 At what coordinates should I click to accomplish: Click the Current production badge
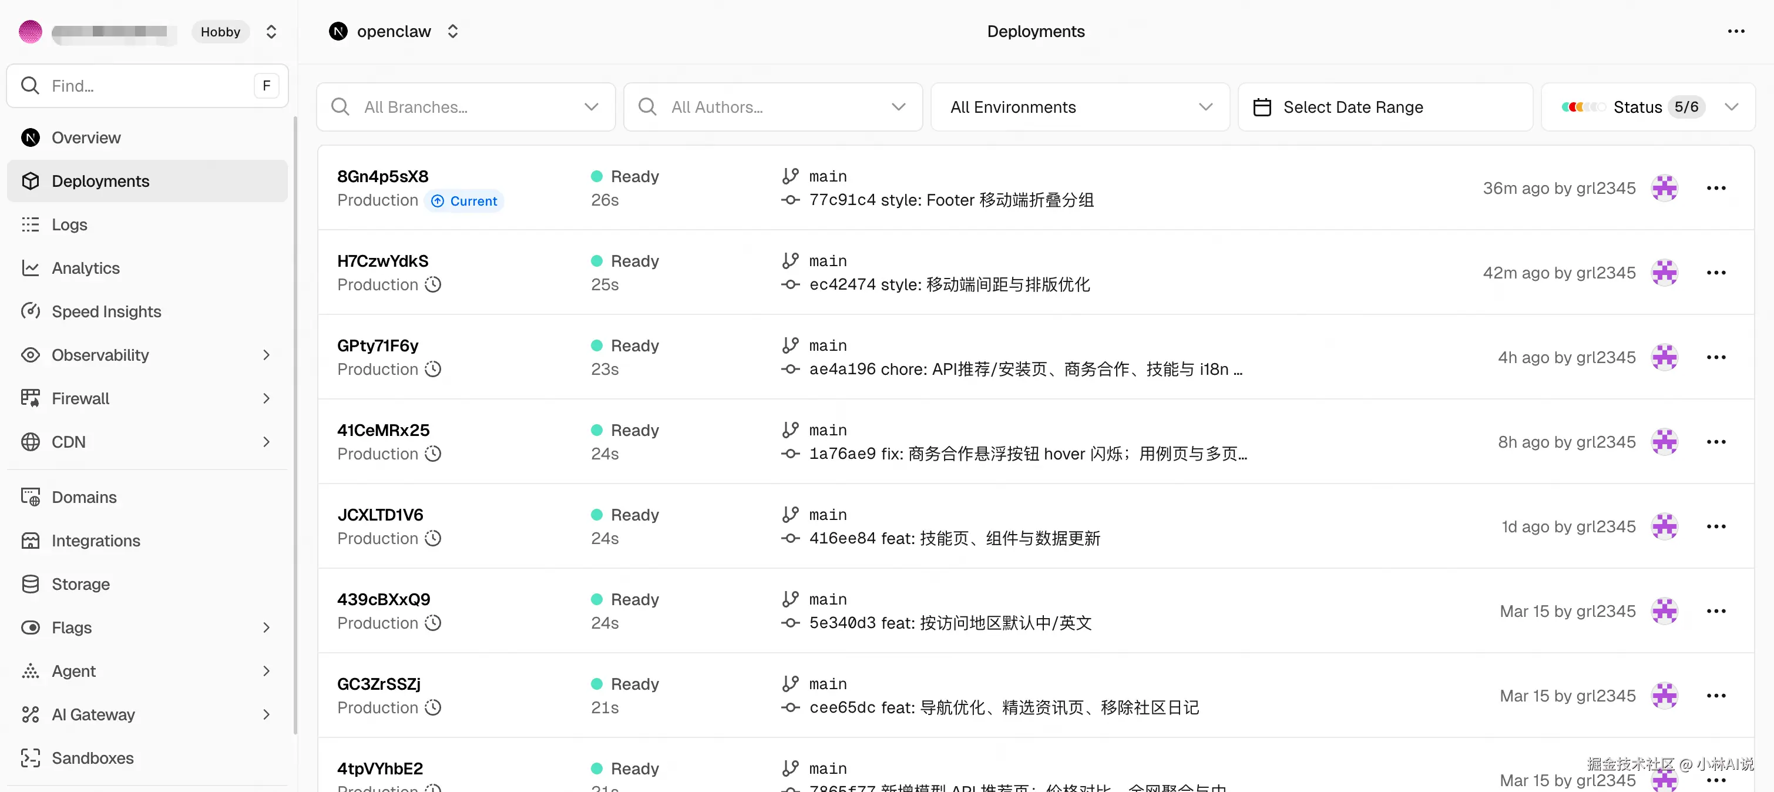464,201
